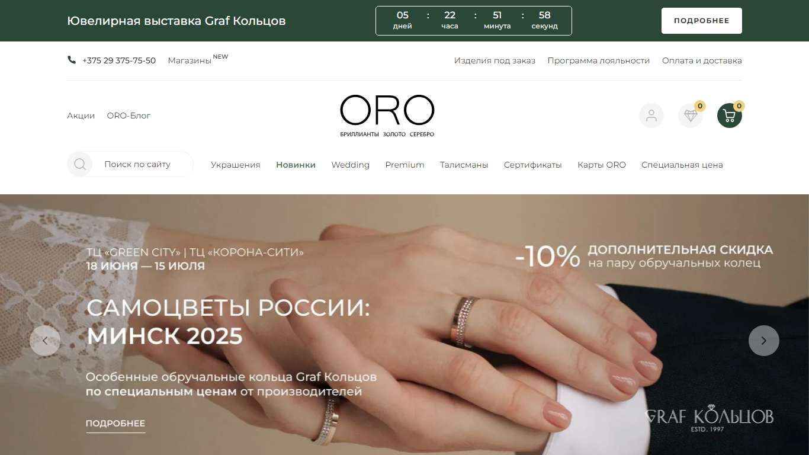Open the Карты ORO menu item
The height and width of the screenshot is (455, 809).
click(x=602, y=165)
